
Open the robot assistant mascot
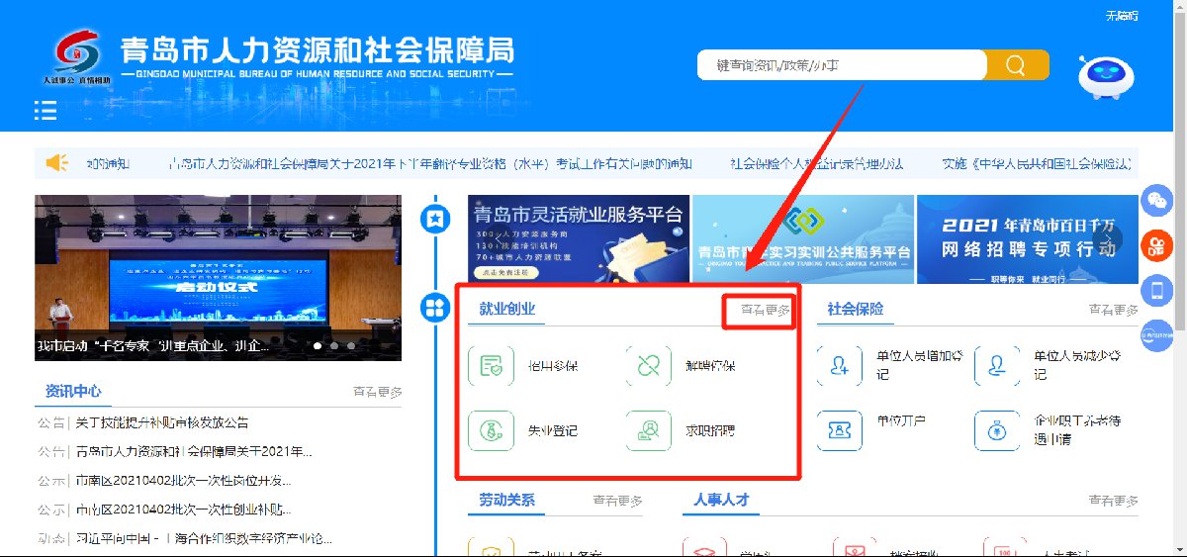coord(1106,76)
